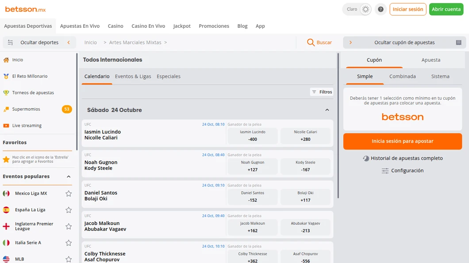Screen dimensions: 469x263
Task: Click the Iniciar sesión button
Action: tap(407, 9)
